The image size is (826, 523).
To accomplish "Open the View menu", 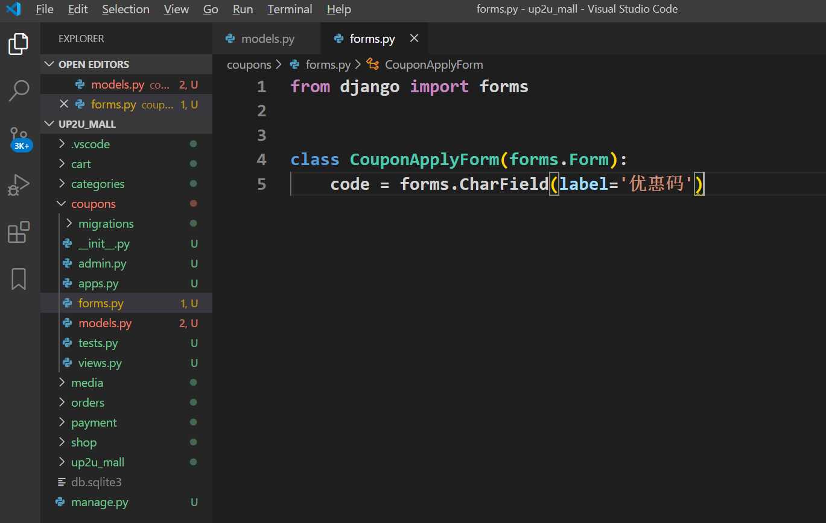I will (176, 9).
